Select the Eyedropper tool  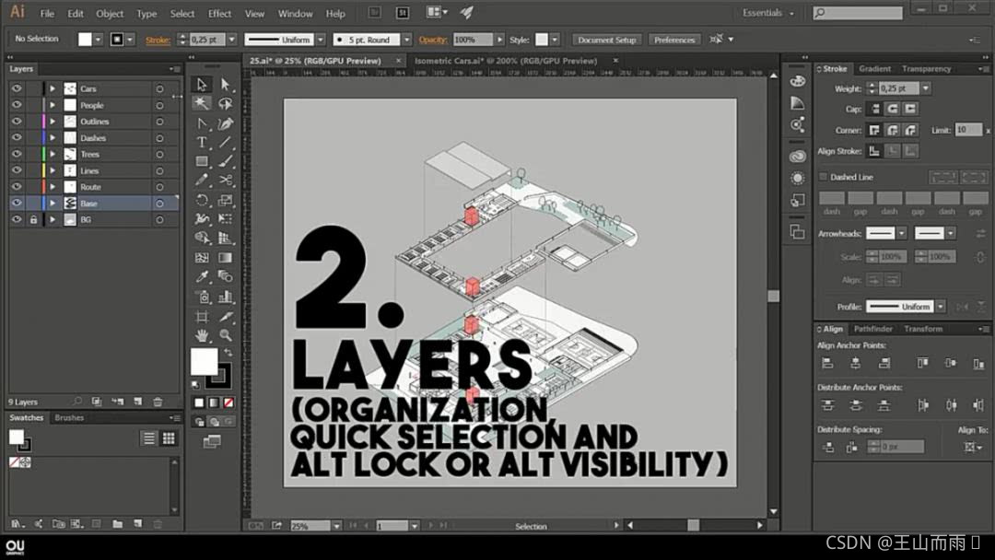(x=202, y=276)
